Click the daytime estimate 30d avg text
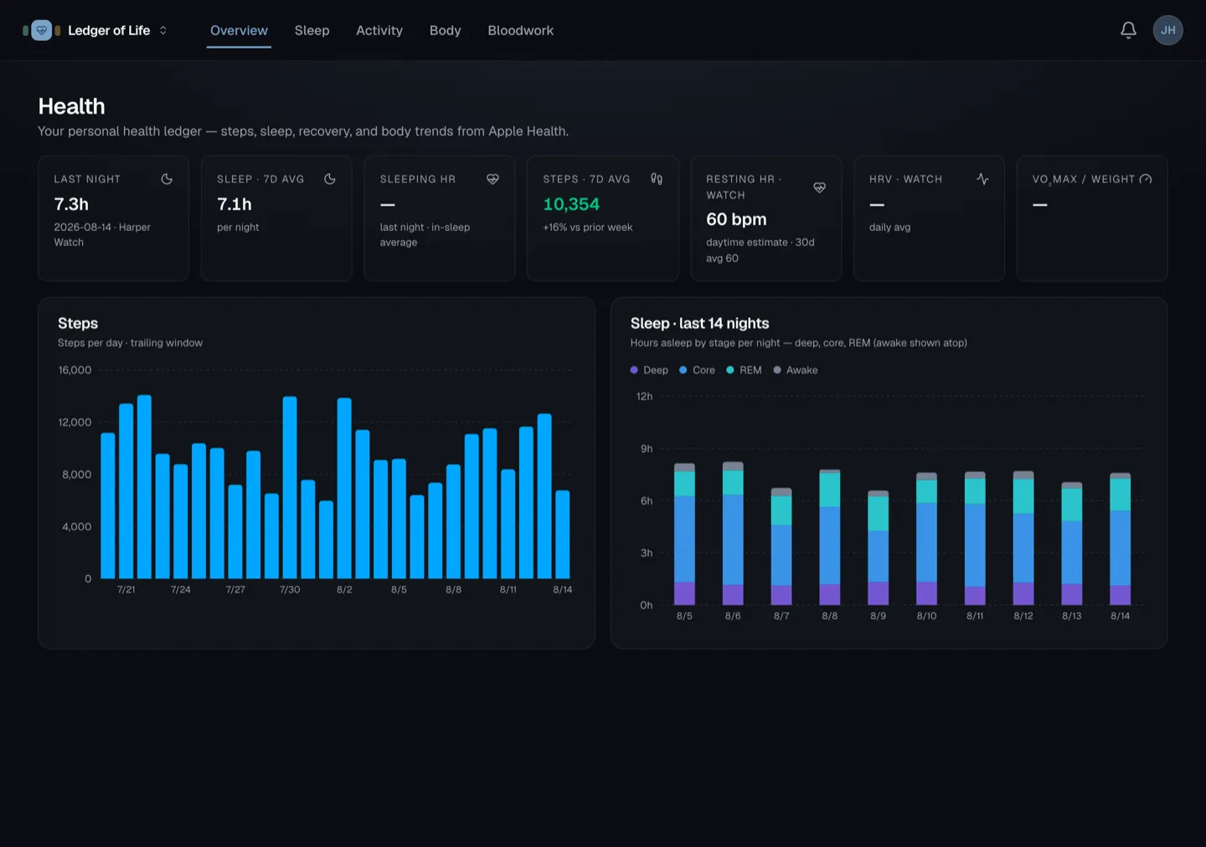 760,250
